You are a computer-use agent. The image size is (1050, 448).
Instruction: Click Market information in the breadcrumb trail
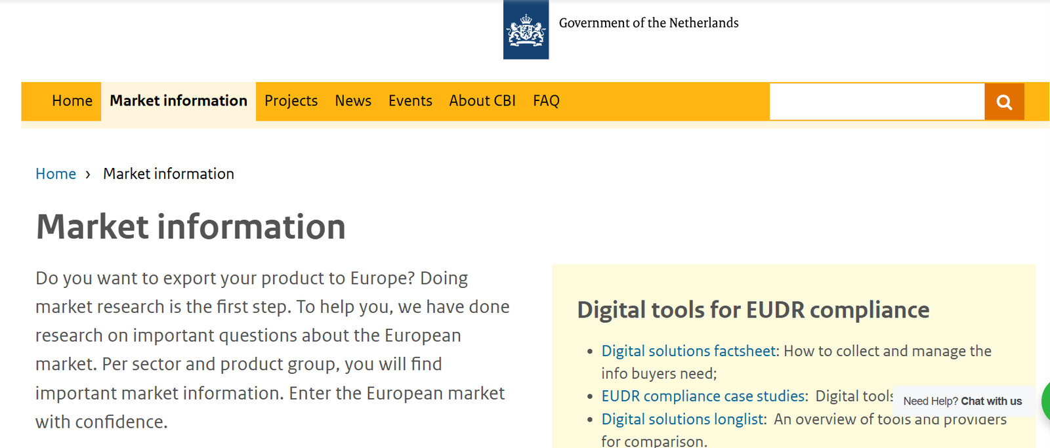point(169,174)
